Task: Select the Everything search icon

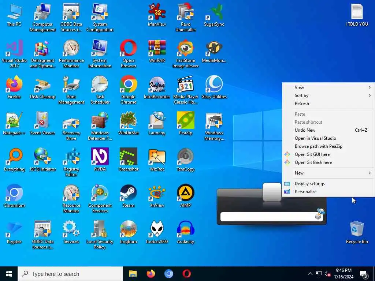Action: 14,160
